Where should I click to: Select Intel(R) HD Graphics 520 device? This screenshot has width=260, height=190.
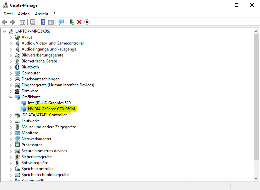49,103
